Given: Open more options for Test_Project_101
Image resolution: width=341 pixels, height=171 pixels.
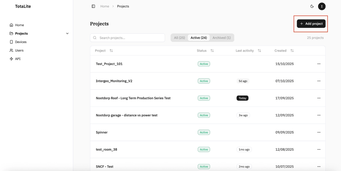Looking at the screenshot, I should click(x=319, y=64).
